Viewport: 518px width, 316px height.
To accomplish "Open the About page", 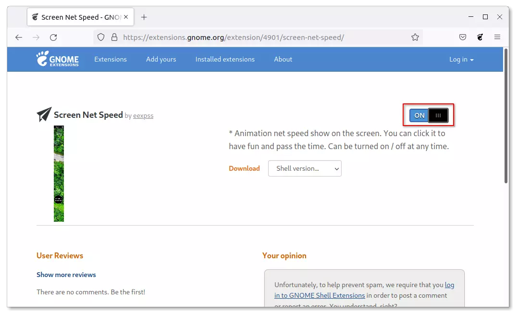I will pyautogui.click(x=283, y=59).
